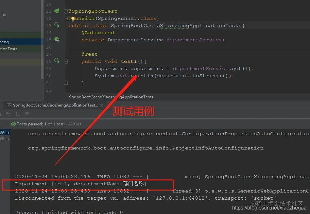Click the 'private DepartmentService' field declaration
310x214 pixels.
point(122,40)
